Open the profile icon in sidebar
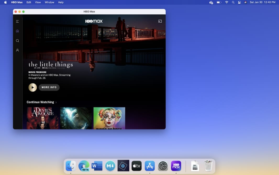Screen dimensions: 279x175 [x=17, y=50]
